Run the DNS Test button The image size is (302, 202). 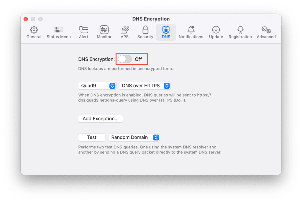[92, 137]
